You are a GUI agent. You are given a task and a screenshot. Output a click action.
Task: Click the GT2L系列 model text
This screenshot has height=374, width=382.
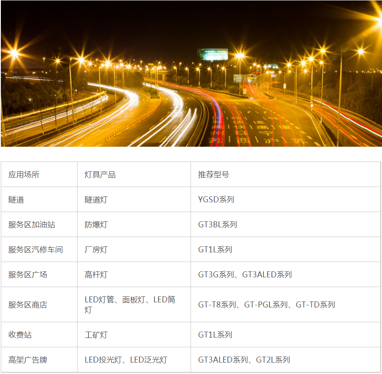(273, 360)
